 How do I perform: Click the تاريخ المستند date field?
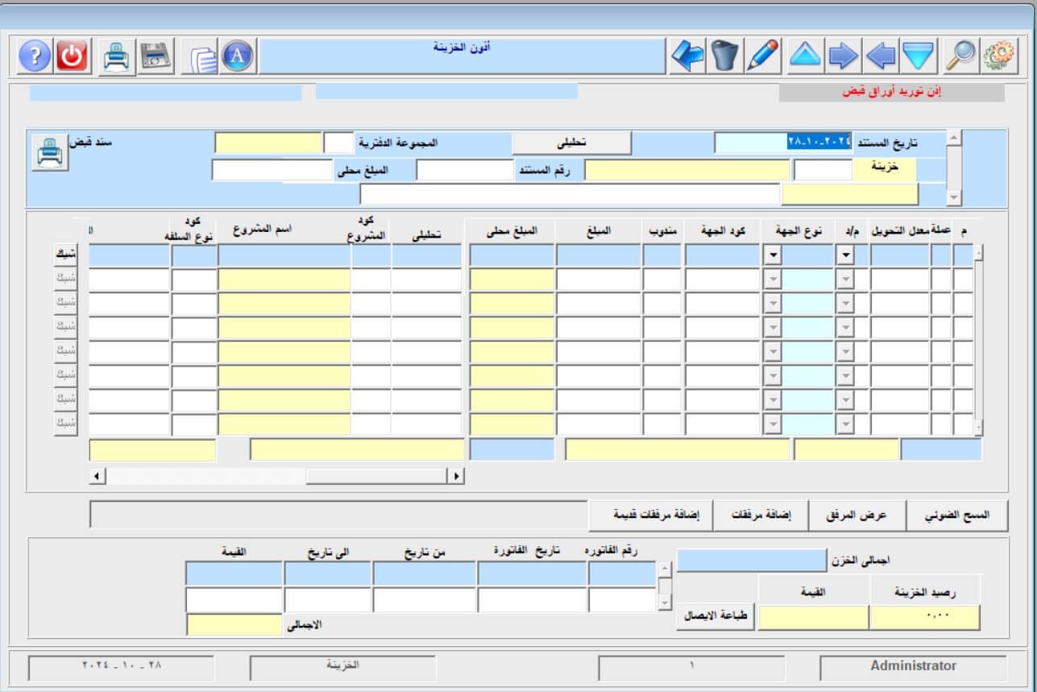[783, 143]
